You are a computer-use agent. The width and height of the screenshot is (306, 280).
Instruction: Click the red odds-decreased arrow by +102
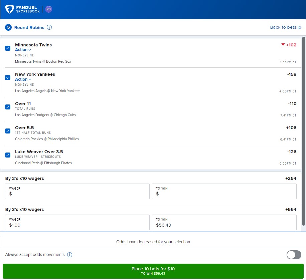tap(283, 45)
